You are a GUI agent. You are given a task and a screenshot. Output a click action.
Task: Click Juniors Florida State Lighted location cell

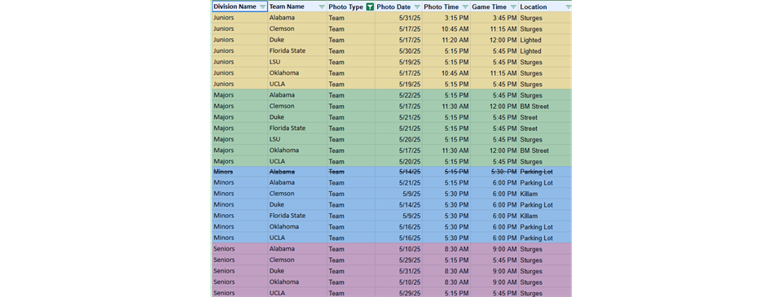pos(545,50)
